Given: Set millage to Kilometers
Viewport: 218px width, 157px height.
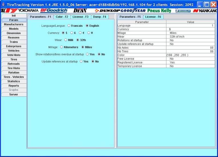Looking at the screenshot, I should pos(62,47).
